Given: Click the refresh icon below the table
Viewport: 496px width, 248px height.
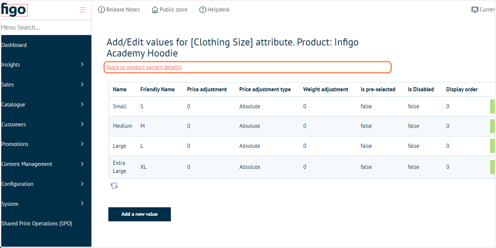Looking at the screenshot, I should coord(114,186).
